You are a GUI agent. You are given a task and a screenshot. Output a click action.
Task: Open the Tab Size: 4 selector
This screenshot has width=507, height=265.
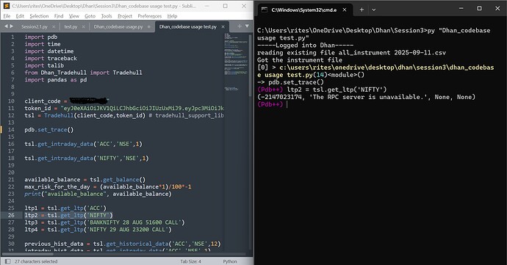(191, 261)
